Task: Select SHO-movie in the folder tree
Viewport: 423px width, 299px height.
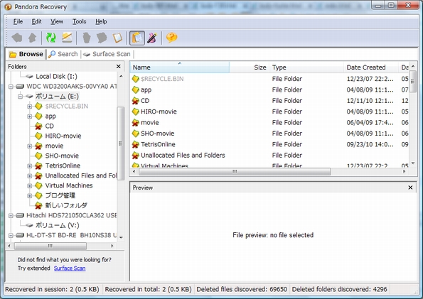Action: click(62, 156)
